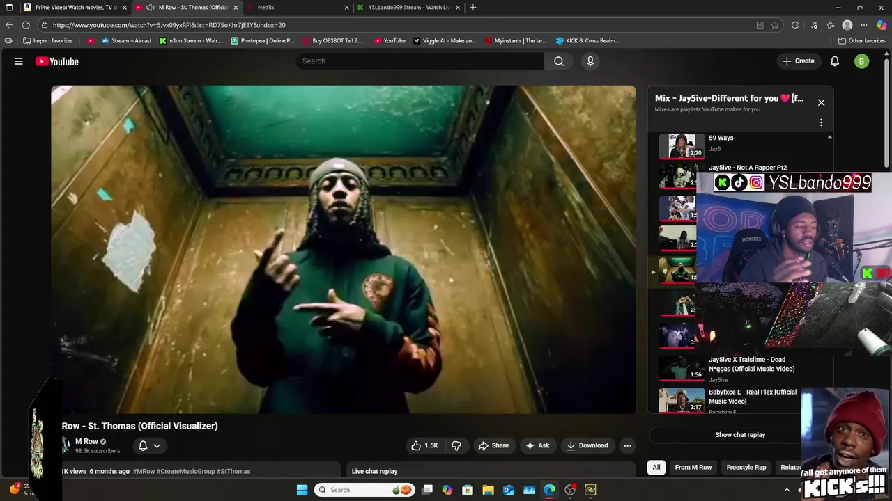The width and height of the screenshot is (892, 501).
Task: Open Copilot from the taskbar
Action: tap(447, 490)
